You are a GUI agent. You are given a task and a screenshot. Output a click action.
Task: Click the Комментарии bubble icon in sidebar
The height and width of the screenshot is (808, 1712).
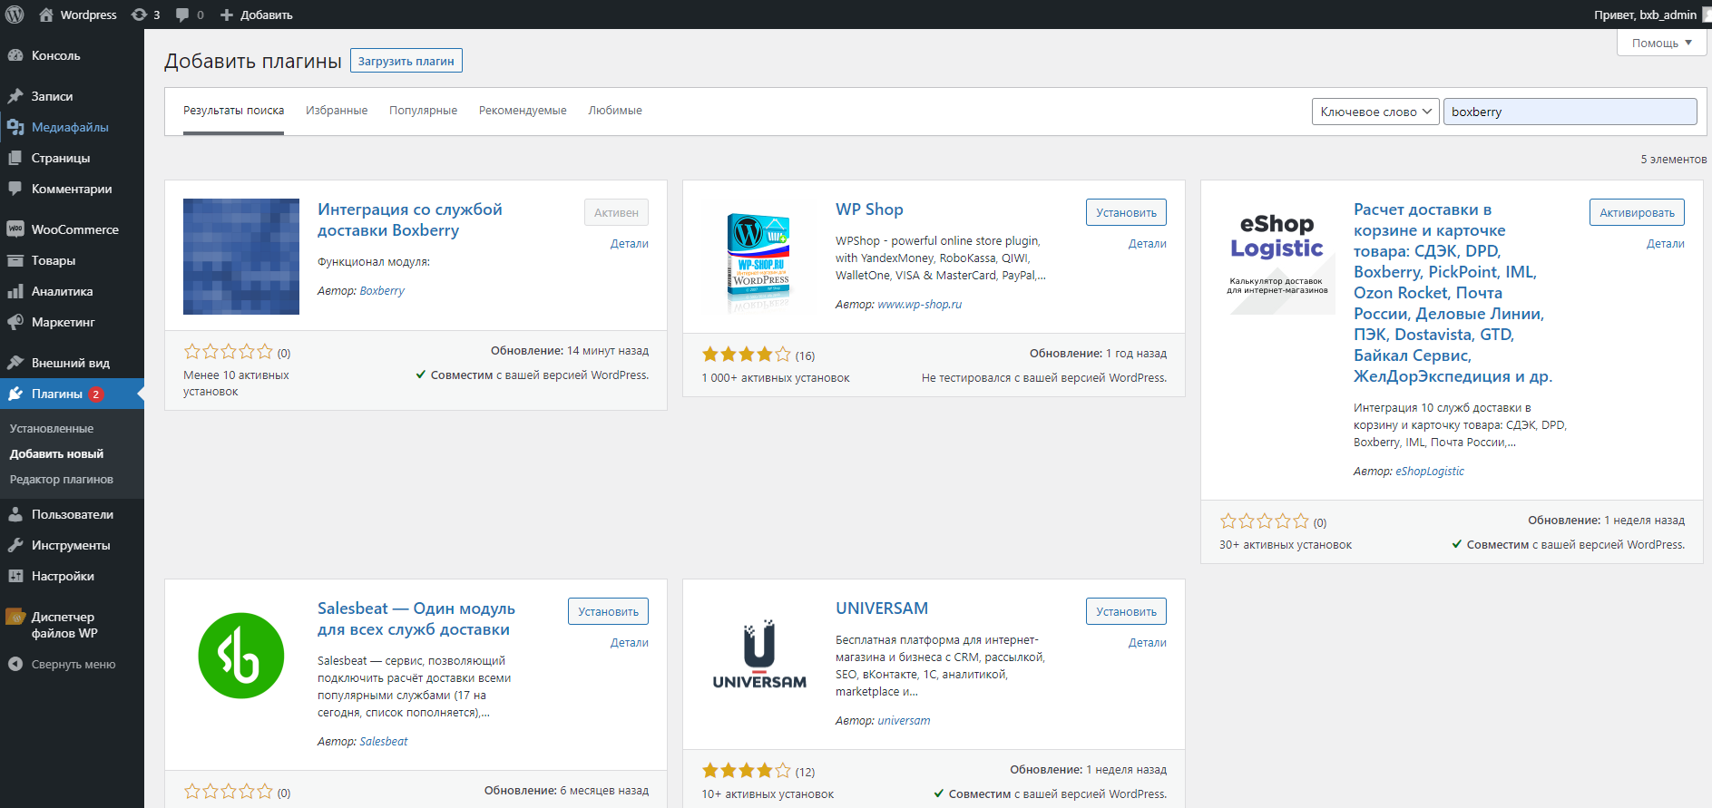[15, 189]
